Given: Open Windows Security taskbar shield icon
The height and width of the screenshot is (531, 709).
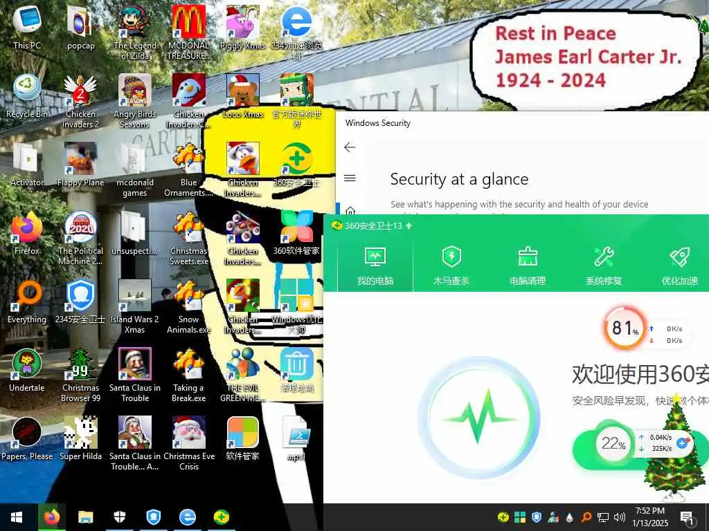Looking at the screenshot, I should coord(119,517).
